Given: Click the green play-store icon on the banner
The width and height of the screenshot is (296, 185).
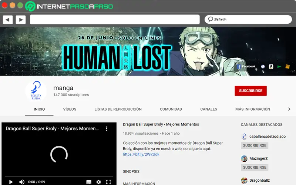Looking at the screenshot, I should pyautogui.click(x=279, y=67).
